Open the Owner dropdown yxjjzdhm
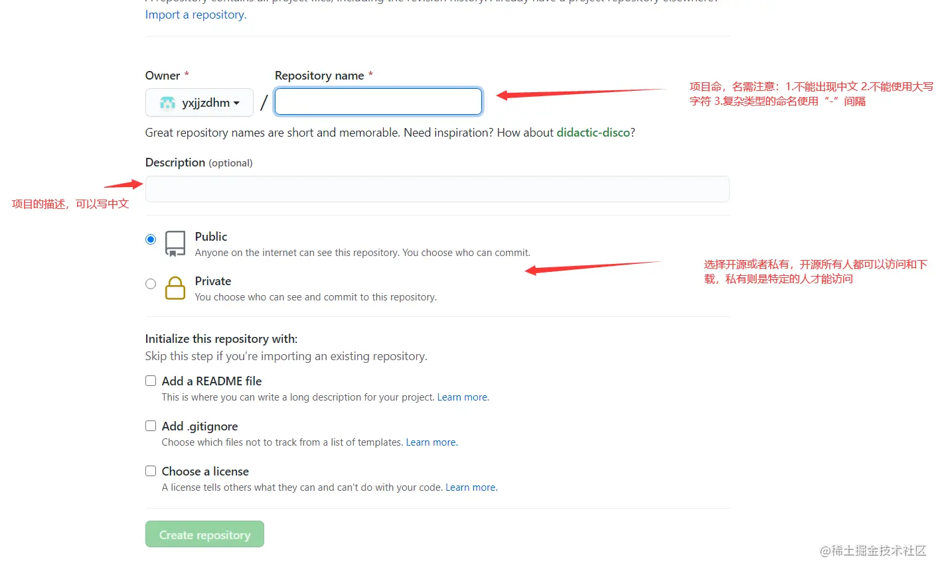Image resolution: width=942 pixels, height=573 pixels. tap(199, 103)
